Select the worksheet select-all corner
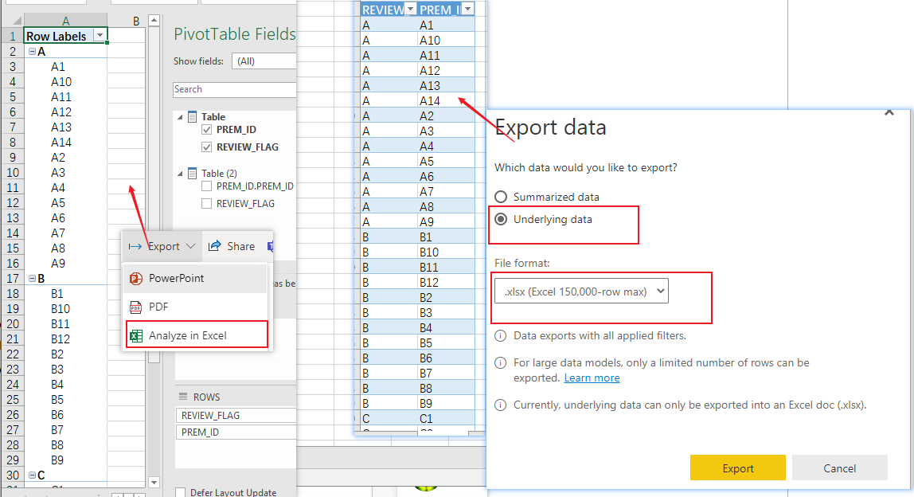Screen dimensions: 914x497 pos(12,21)
